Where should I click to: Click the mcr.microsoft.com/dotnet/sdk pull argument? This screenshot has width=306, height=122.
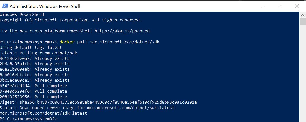pyautogui.click(x=124, y=42)
